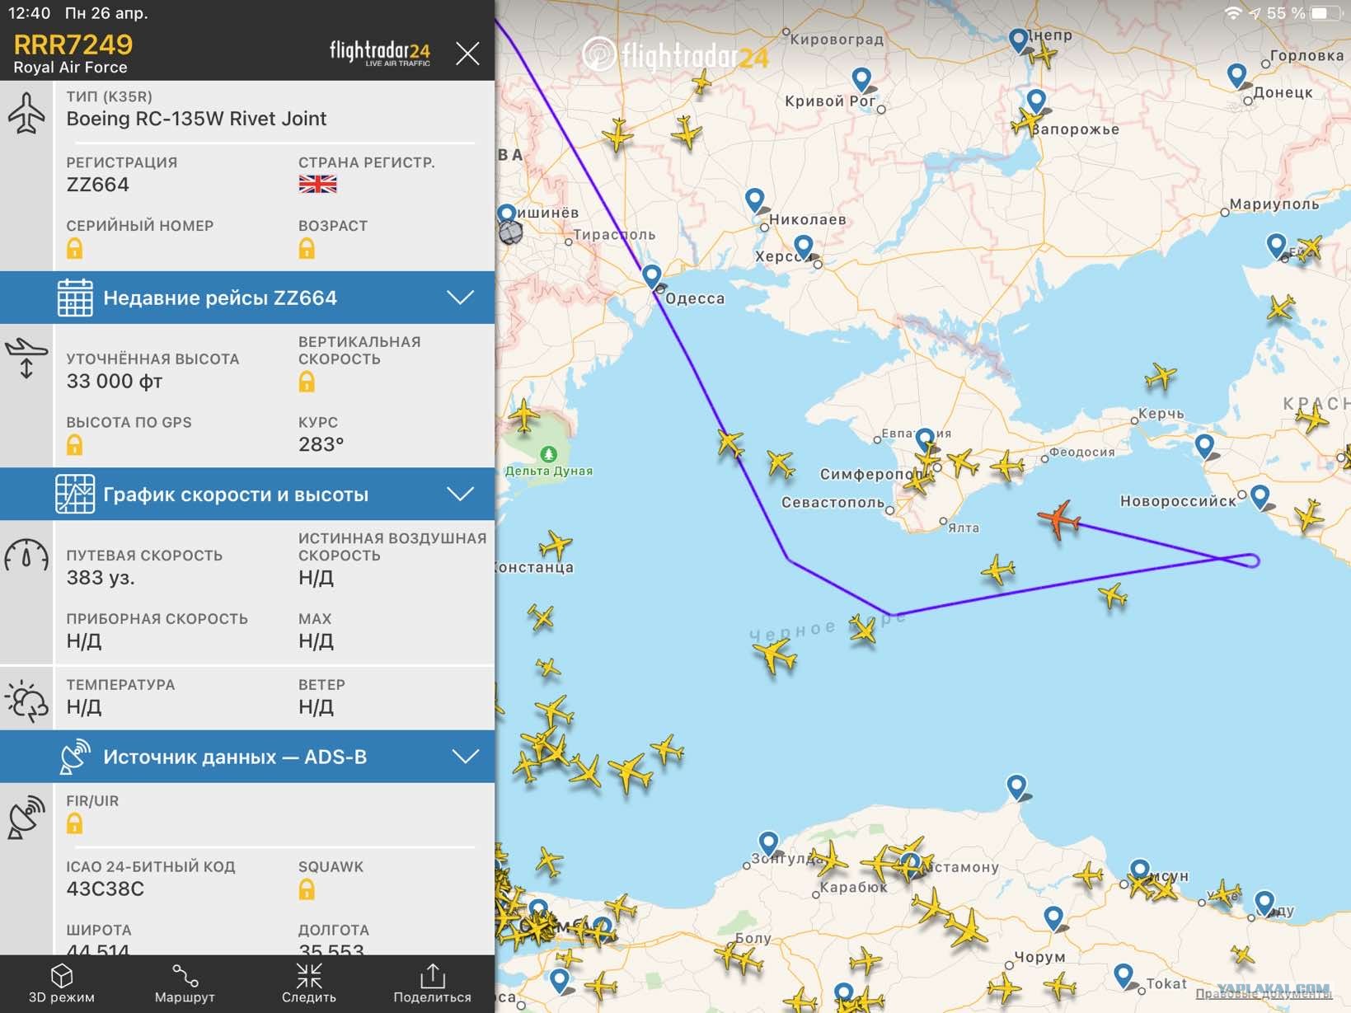Viewport: 1351px width, 1013px height.
Task: Expand the График скорости и высоты chevron
Action: [460, 494]
